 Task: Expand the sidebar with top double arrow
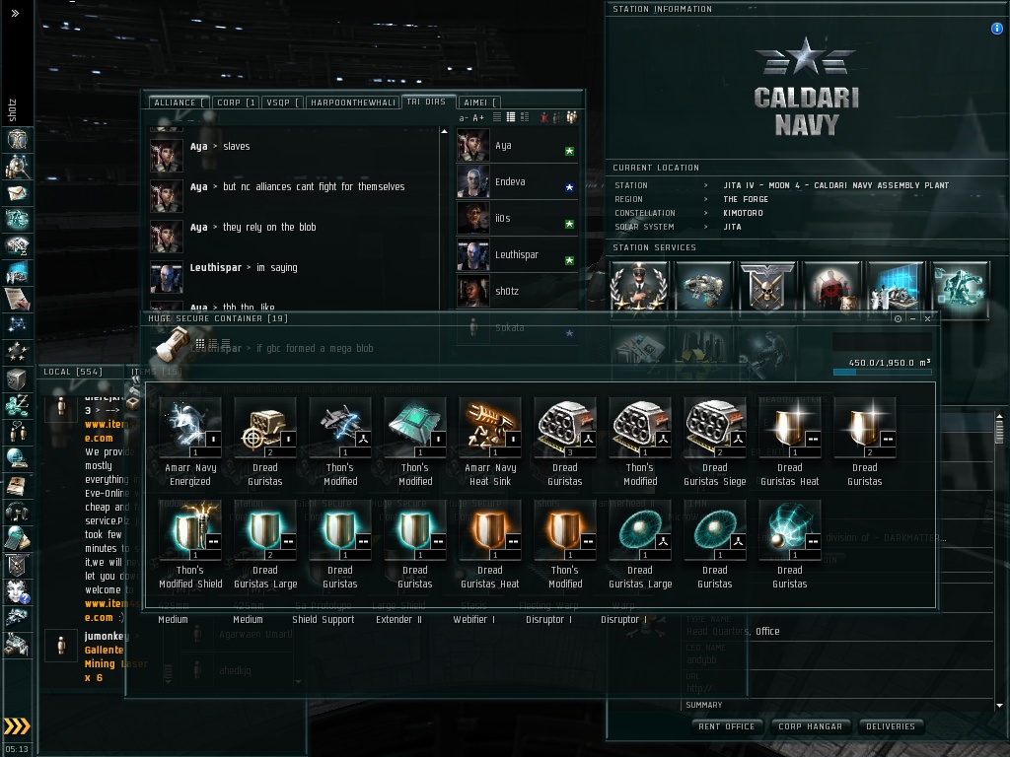coord(16,13)
